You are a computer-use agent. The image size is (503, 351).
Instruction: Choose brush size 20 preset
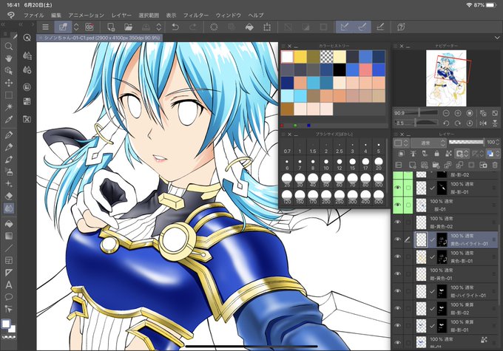click(x=379, y=163)
